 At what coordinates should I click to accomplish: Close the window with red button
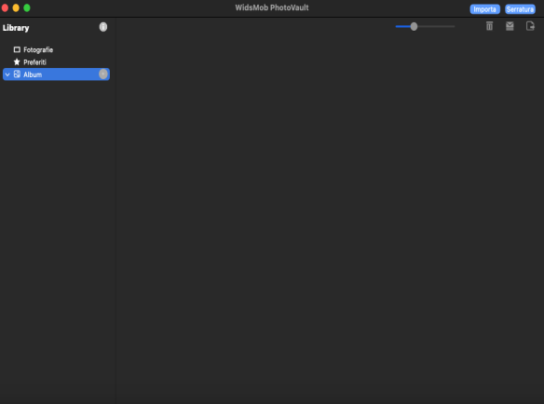[5, 8]
